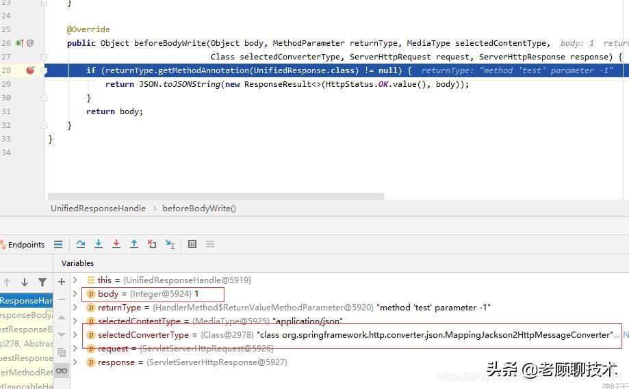The width and height of the screenshot is (629, 389).
Task: Toggle the show watches glasses icon
Action: pos(62,371)
